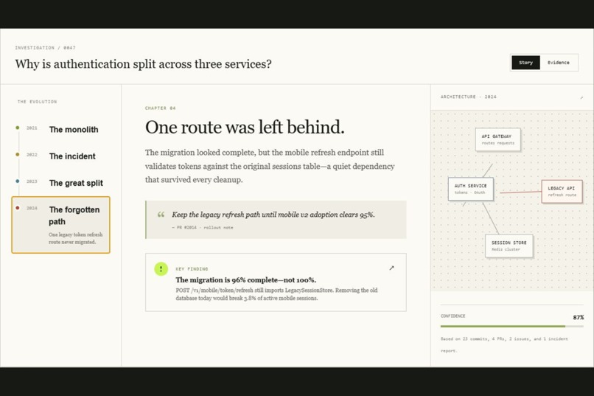Click the 87% confidence value
The image size is (594, 396).
point(578,317)
